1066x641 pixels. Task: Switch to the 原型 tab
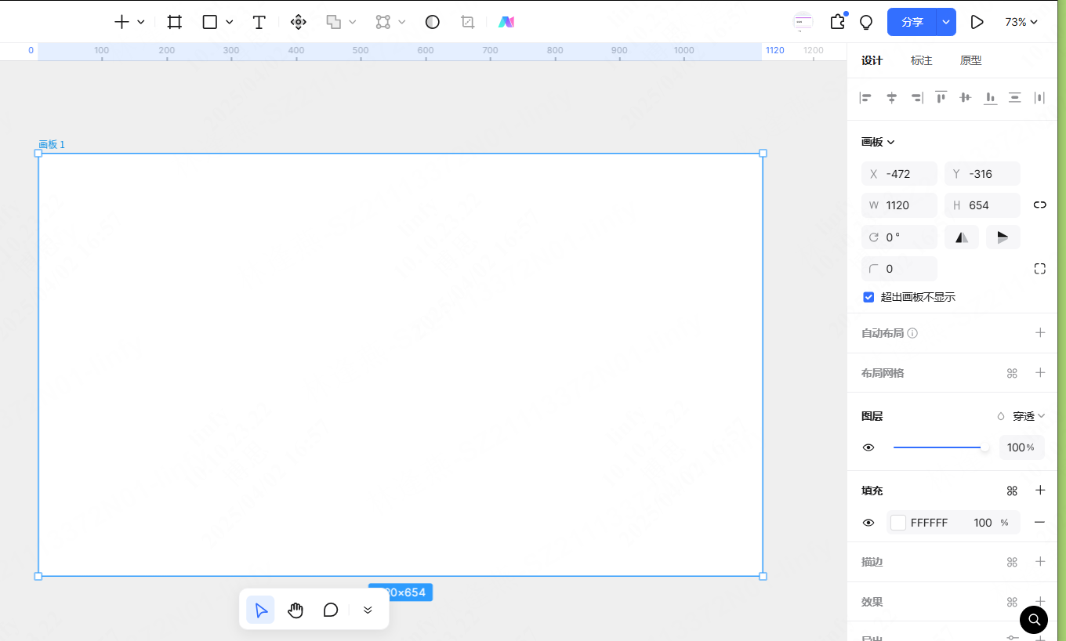[x=970, y=60]
